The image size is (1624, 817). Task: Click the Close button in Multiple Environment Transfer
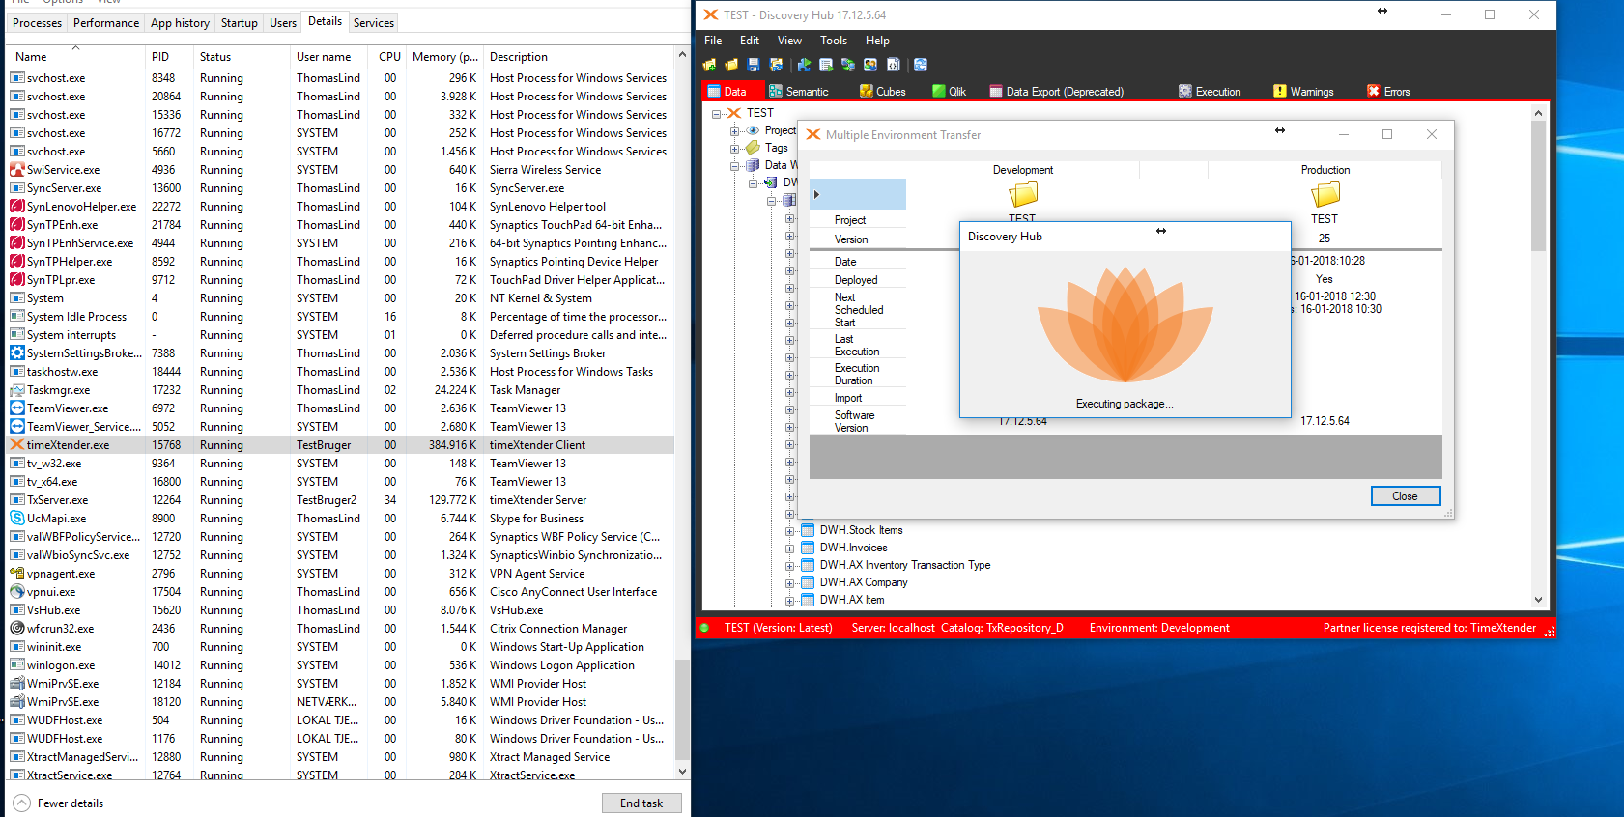(1406, 496)
